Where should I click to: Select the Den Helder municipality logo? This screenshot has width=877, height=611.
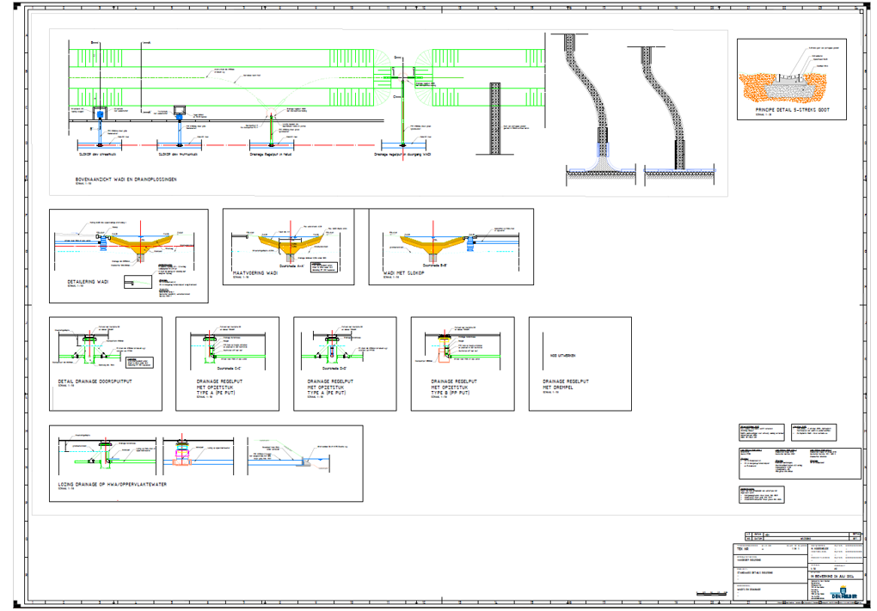[x=843, y=593]
